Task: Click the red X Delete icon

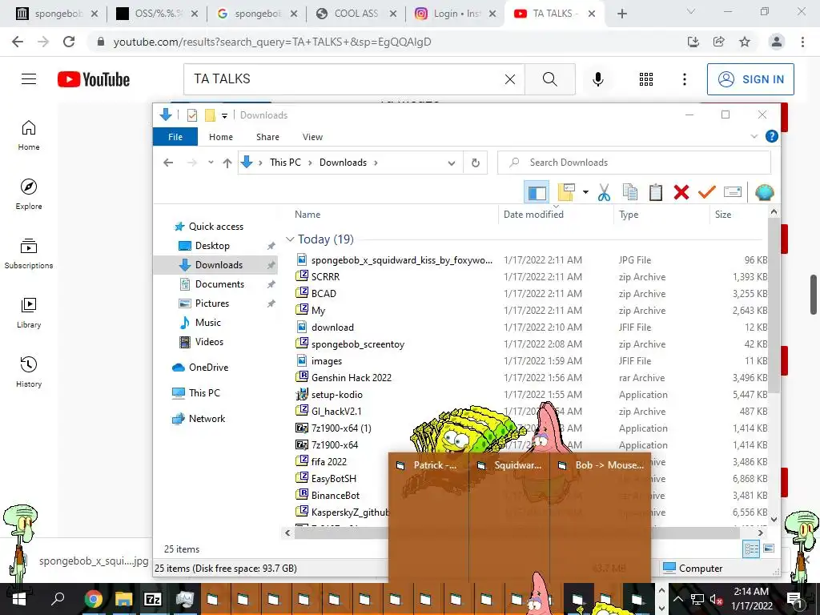Action: 681,192
